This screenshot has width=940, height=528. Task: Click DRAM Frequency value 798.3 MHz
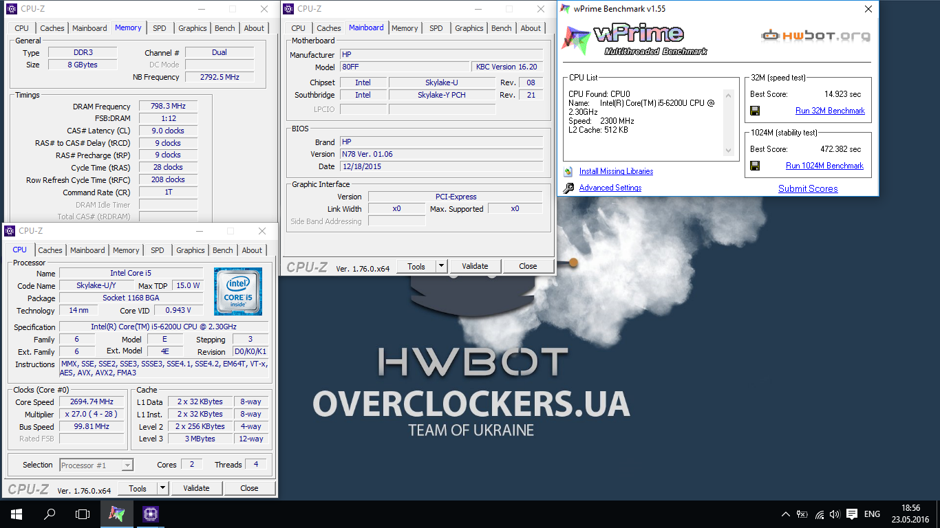pos(168,107)
